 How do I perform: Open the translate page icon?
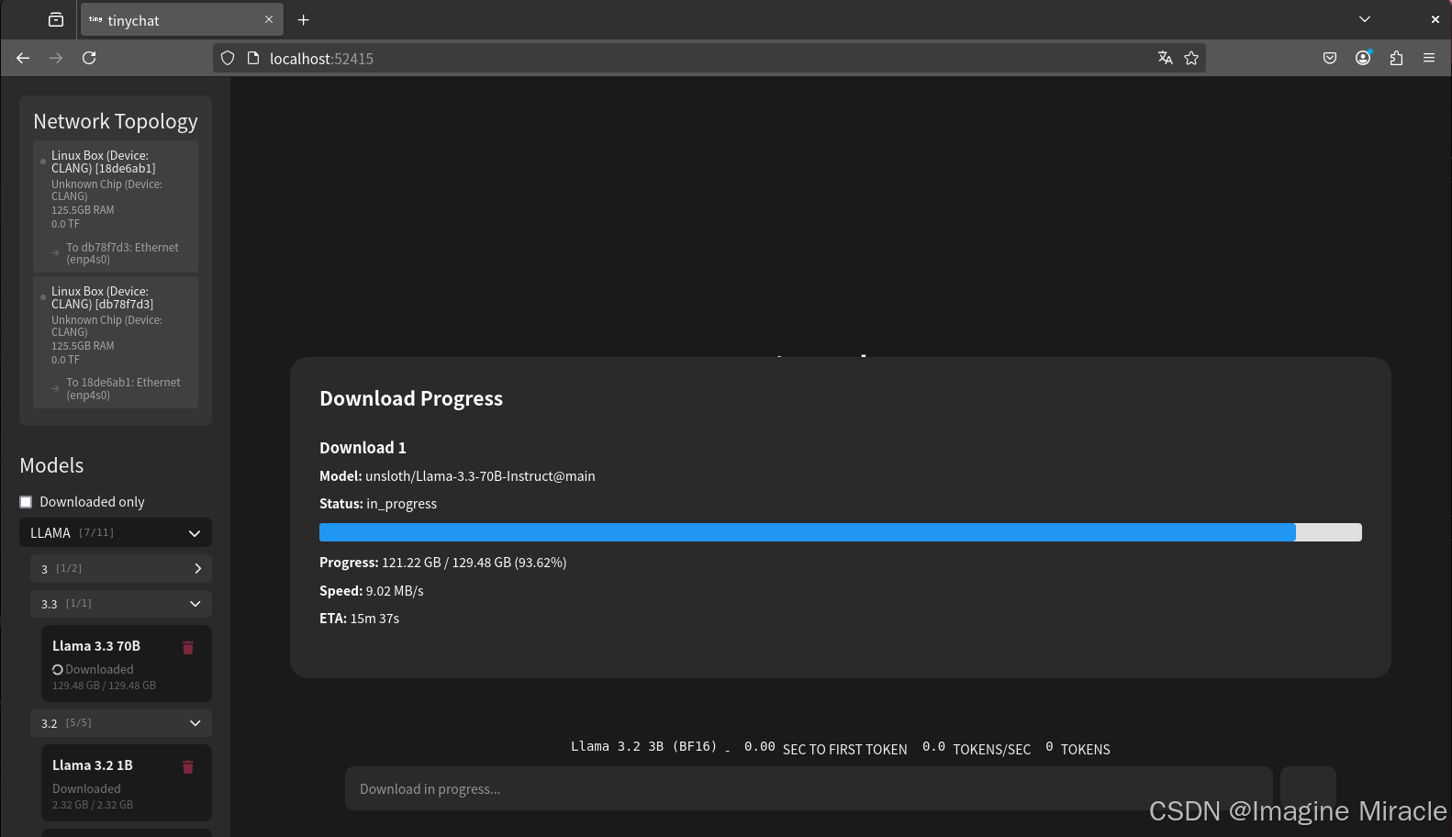tap(1165, 58)
